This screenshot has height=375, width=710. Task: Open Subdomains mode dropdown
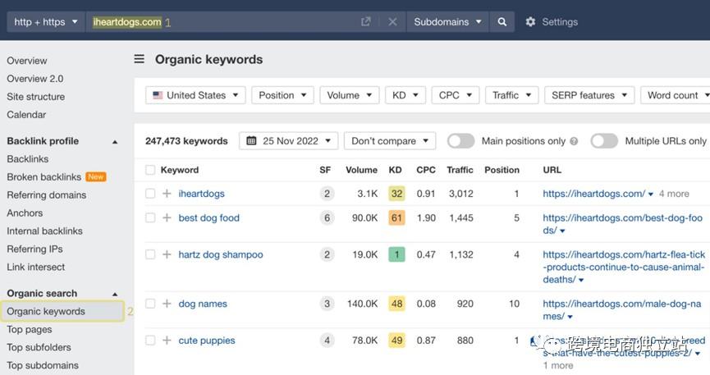coord(447,21)
